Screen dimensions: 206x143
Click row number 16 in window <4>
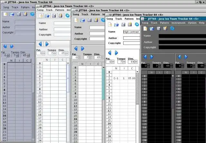click(x=109, y=123)
